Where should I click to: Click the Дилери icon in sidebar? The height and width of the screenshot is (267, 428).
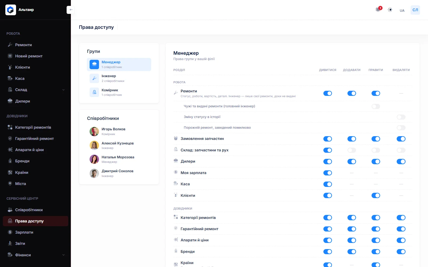coord(10,101)
